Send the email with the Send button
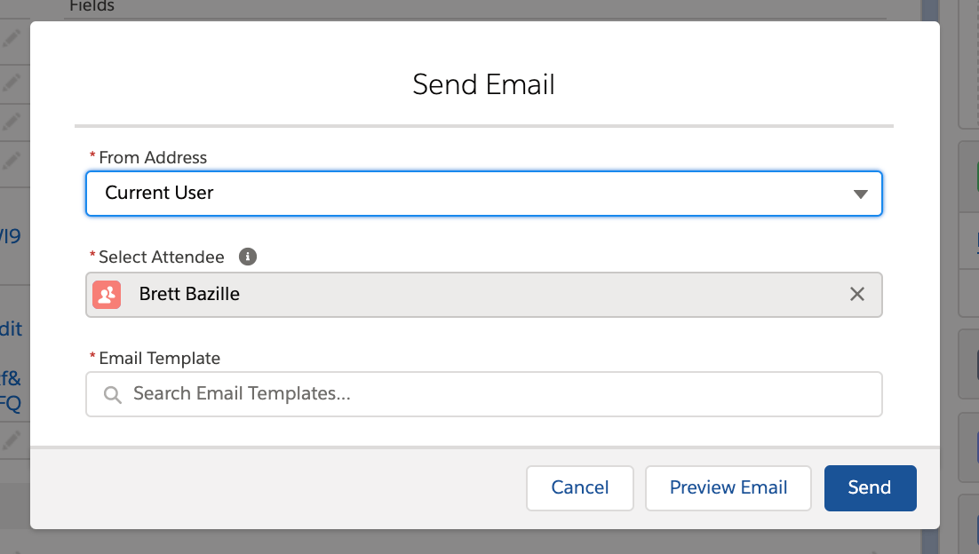Screen dimensions: 979x554 [x=870, y=488]
